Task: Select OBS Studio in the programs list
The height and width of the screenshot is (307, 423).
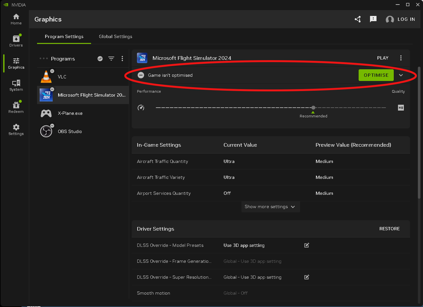Action: [83, 131]
